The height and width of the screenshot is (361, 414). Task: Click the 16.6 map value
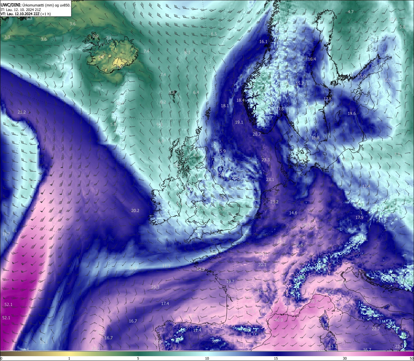[x=299, y=245]
